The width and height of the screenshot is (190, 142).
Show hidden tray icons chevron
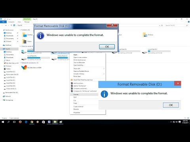(x=171, y=122)
